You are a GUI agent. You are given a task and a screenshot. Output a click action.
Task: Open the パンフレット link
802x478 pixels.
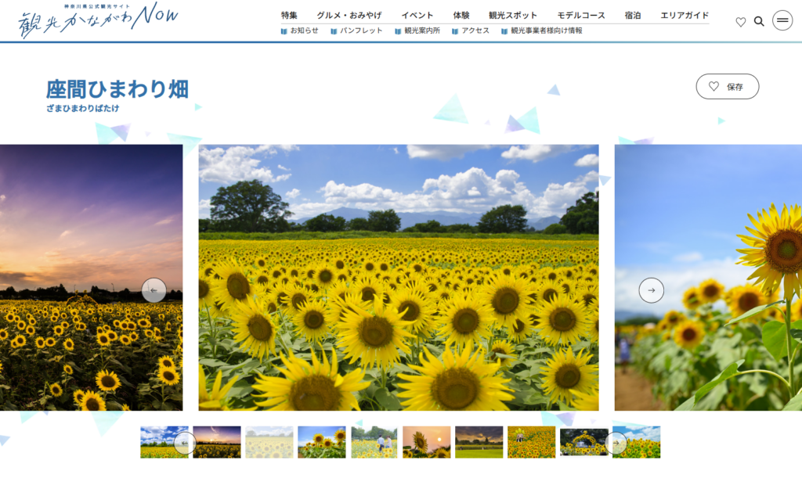coord(360,31)
